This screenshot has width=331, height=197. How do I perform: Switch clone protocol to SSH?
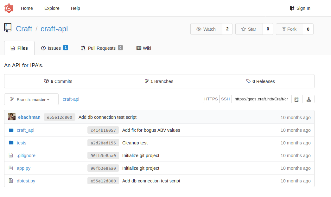tap(225, 99)
